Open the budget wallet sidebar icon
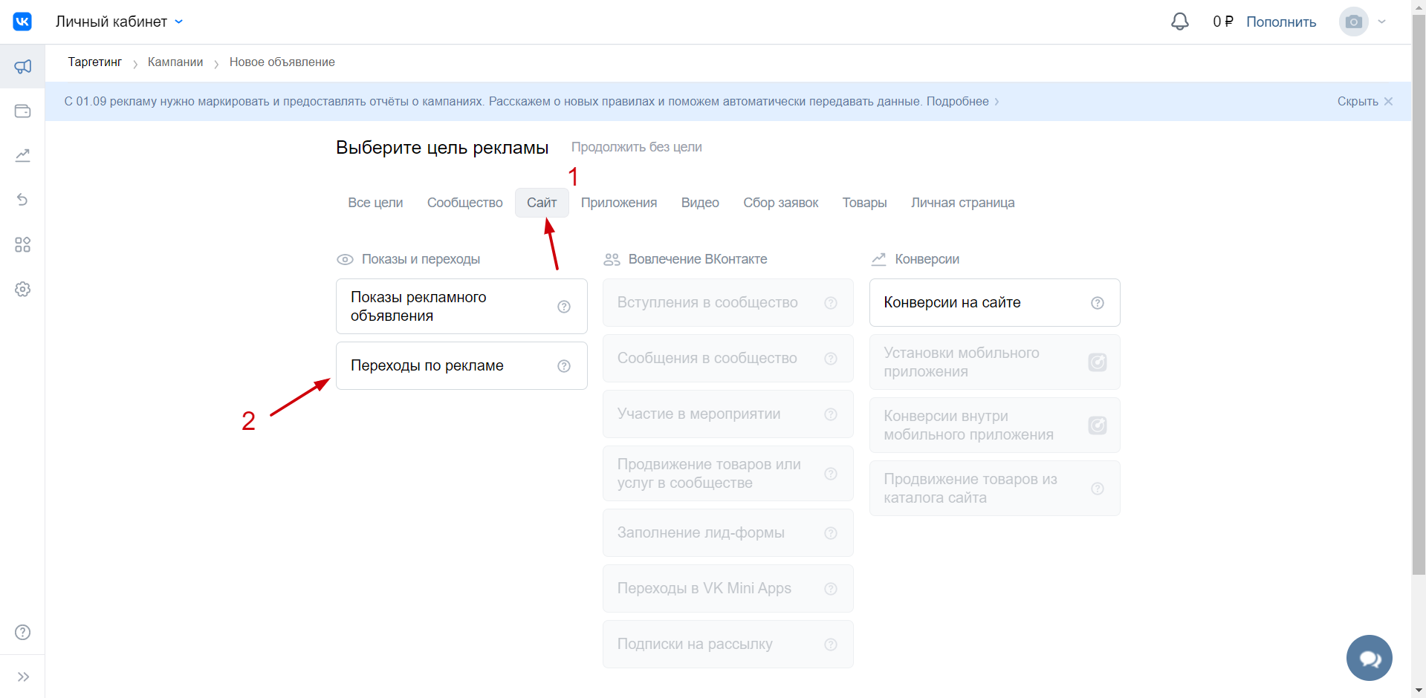 (22, 111)
